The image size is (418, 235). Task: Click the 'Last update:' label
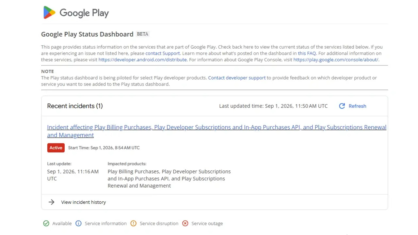[59, 164]
